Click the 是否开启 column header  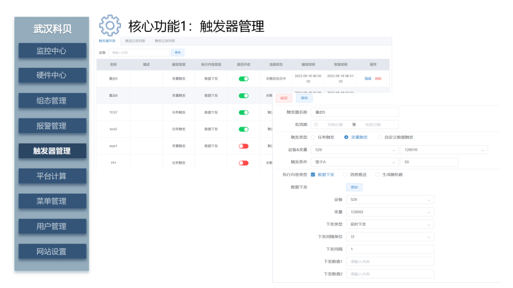[243, 65]
